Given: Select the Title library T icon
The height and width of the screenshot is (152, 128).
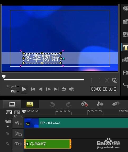Looking at the screenshot, I should pos(125,47).
